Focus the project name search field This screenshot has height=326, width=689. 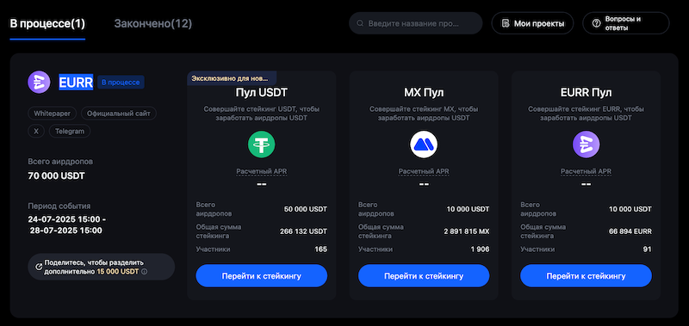[x=416, y=23]
